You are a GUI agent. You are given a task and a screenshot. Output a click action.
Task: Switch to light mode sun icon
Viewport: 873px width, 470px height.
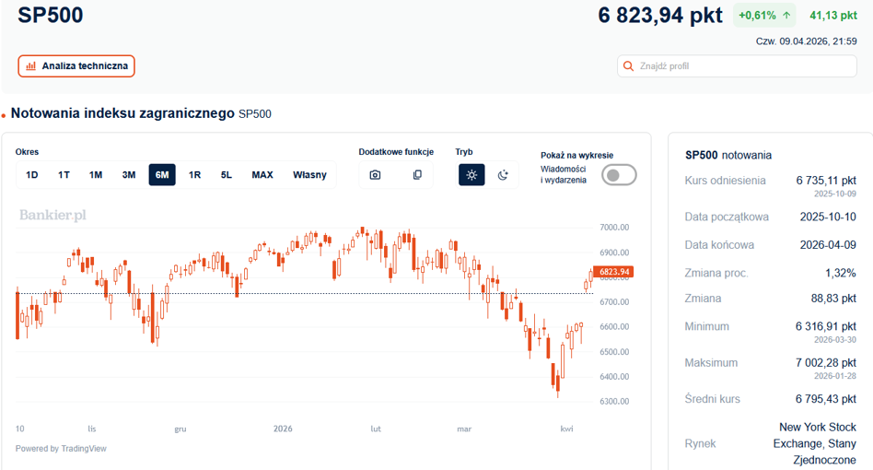point(471,175)
